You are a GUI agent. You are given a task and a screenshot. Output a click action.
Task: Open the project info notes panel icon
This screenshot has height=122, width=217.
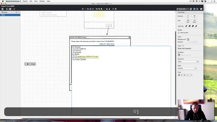197,9
